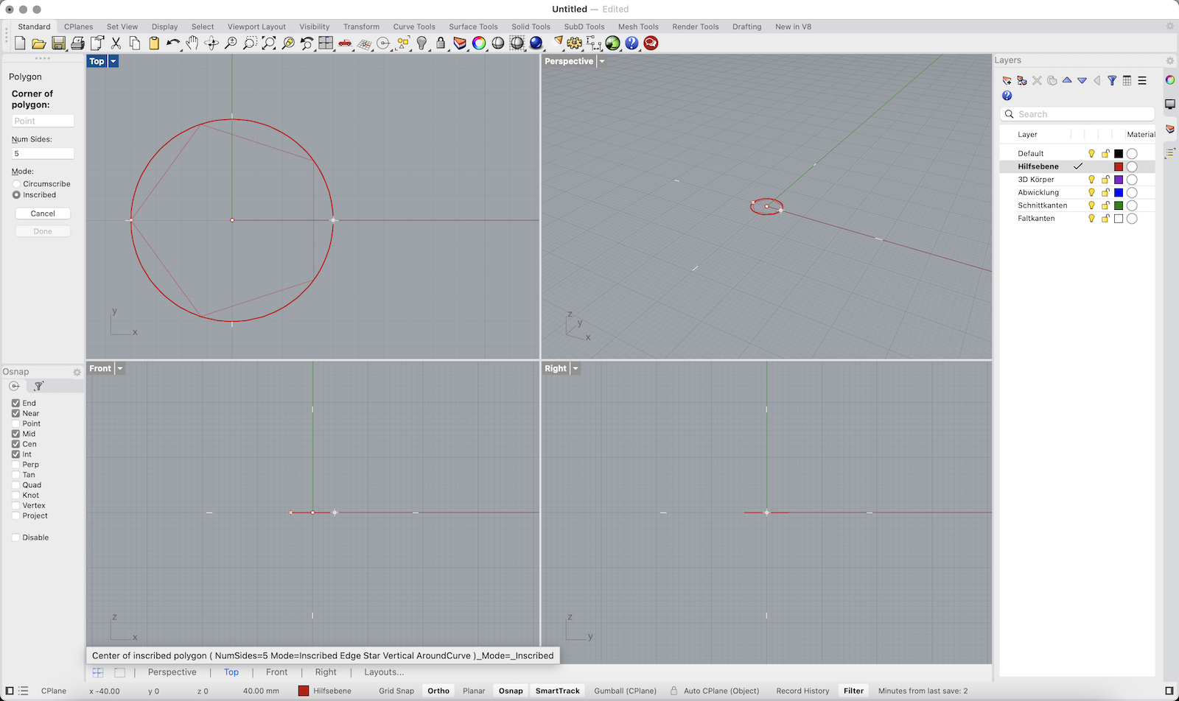Click the padlock Lock icon

pyautogui.click(x=441, y=43)
